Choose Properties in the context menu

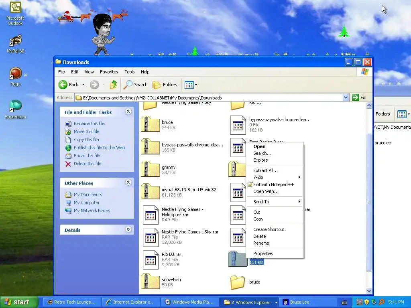coord(275,253)
